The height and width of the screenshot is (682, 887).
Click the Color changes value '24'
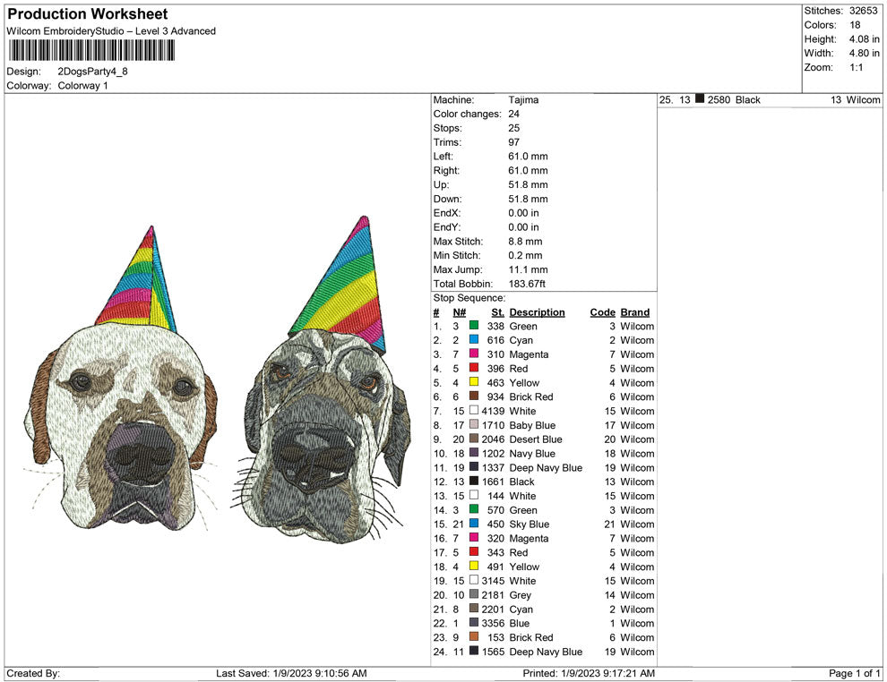513,114
